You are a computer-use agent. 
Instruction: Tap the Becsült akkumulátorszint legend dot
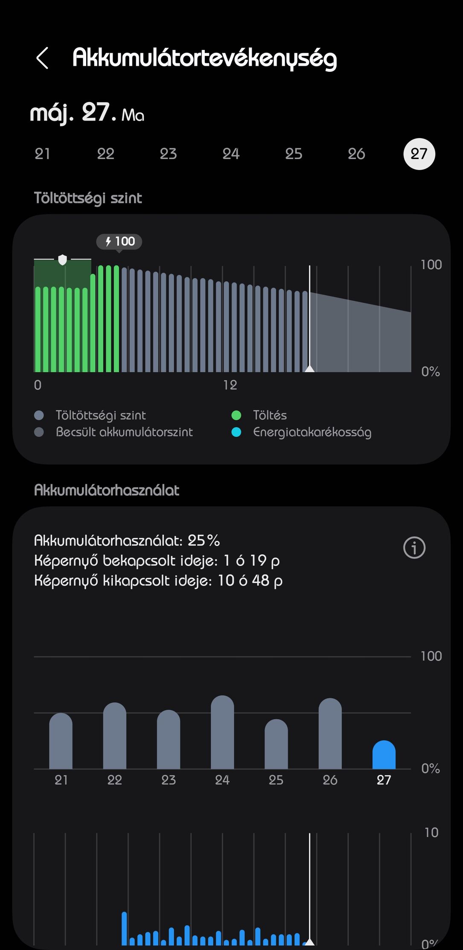(x=39, y=432)
